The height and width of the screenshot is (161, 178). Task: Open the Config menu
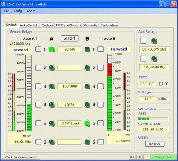18,11
